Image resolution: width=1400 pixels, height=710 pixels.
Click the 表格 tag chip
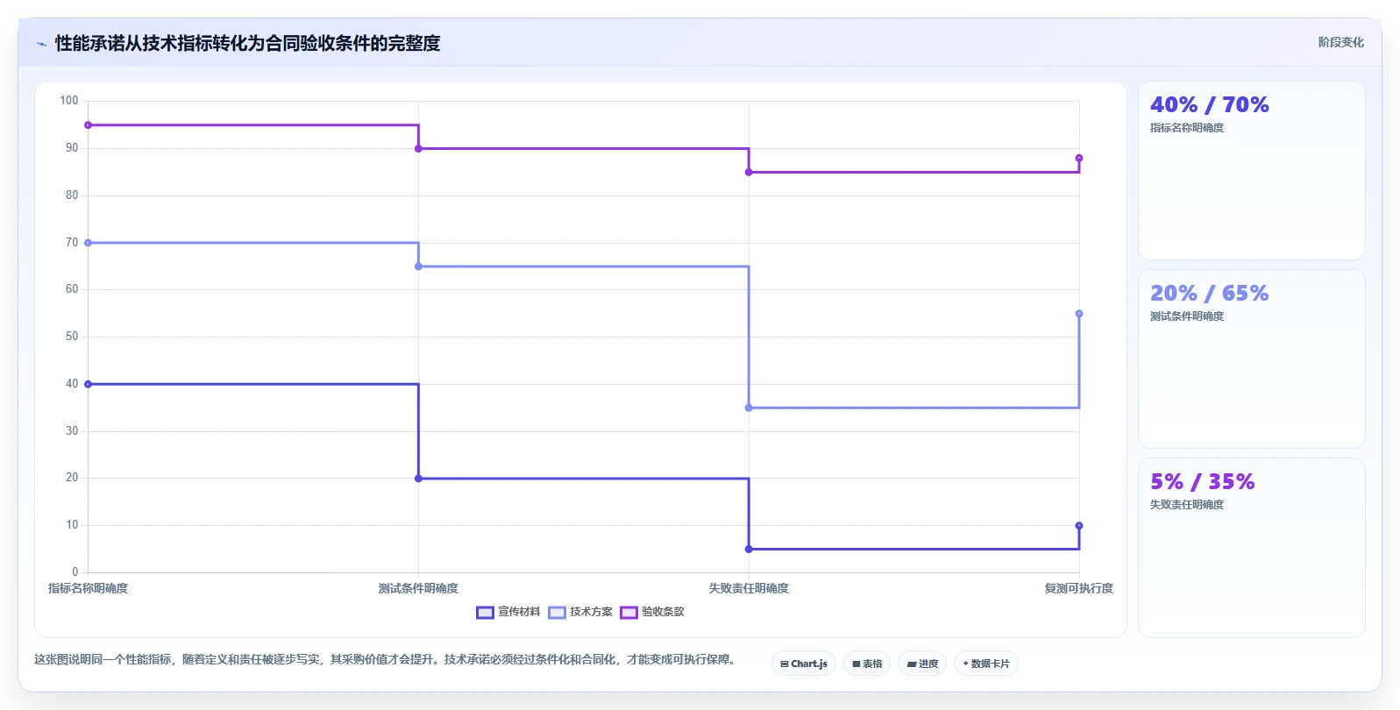(x=867, y=664)
